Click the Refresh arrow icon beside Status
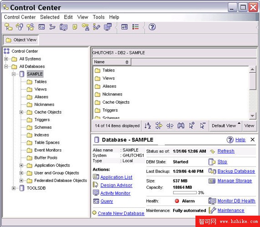260x227 pixels. [x=212, y=151]
